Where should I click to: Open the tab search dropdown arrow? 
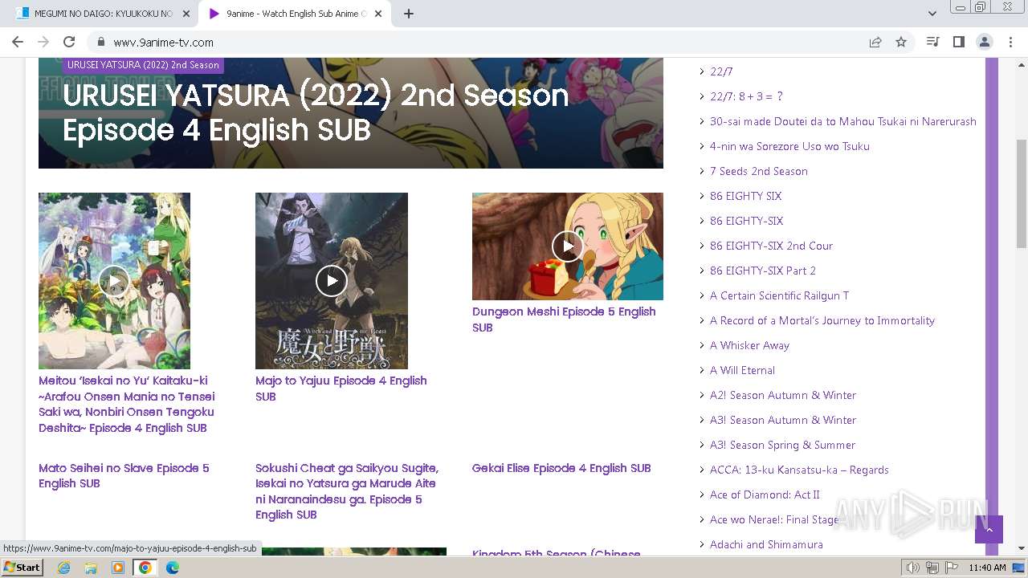[932, 14]
